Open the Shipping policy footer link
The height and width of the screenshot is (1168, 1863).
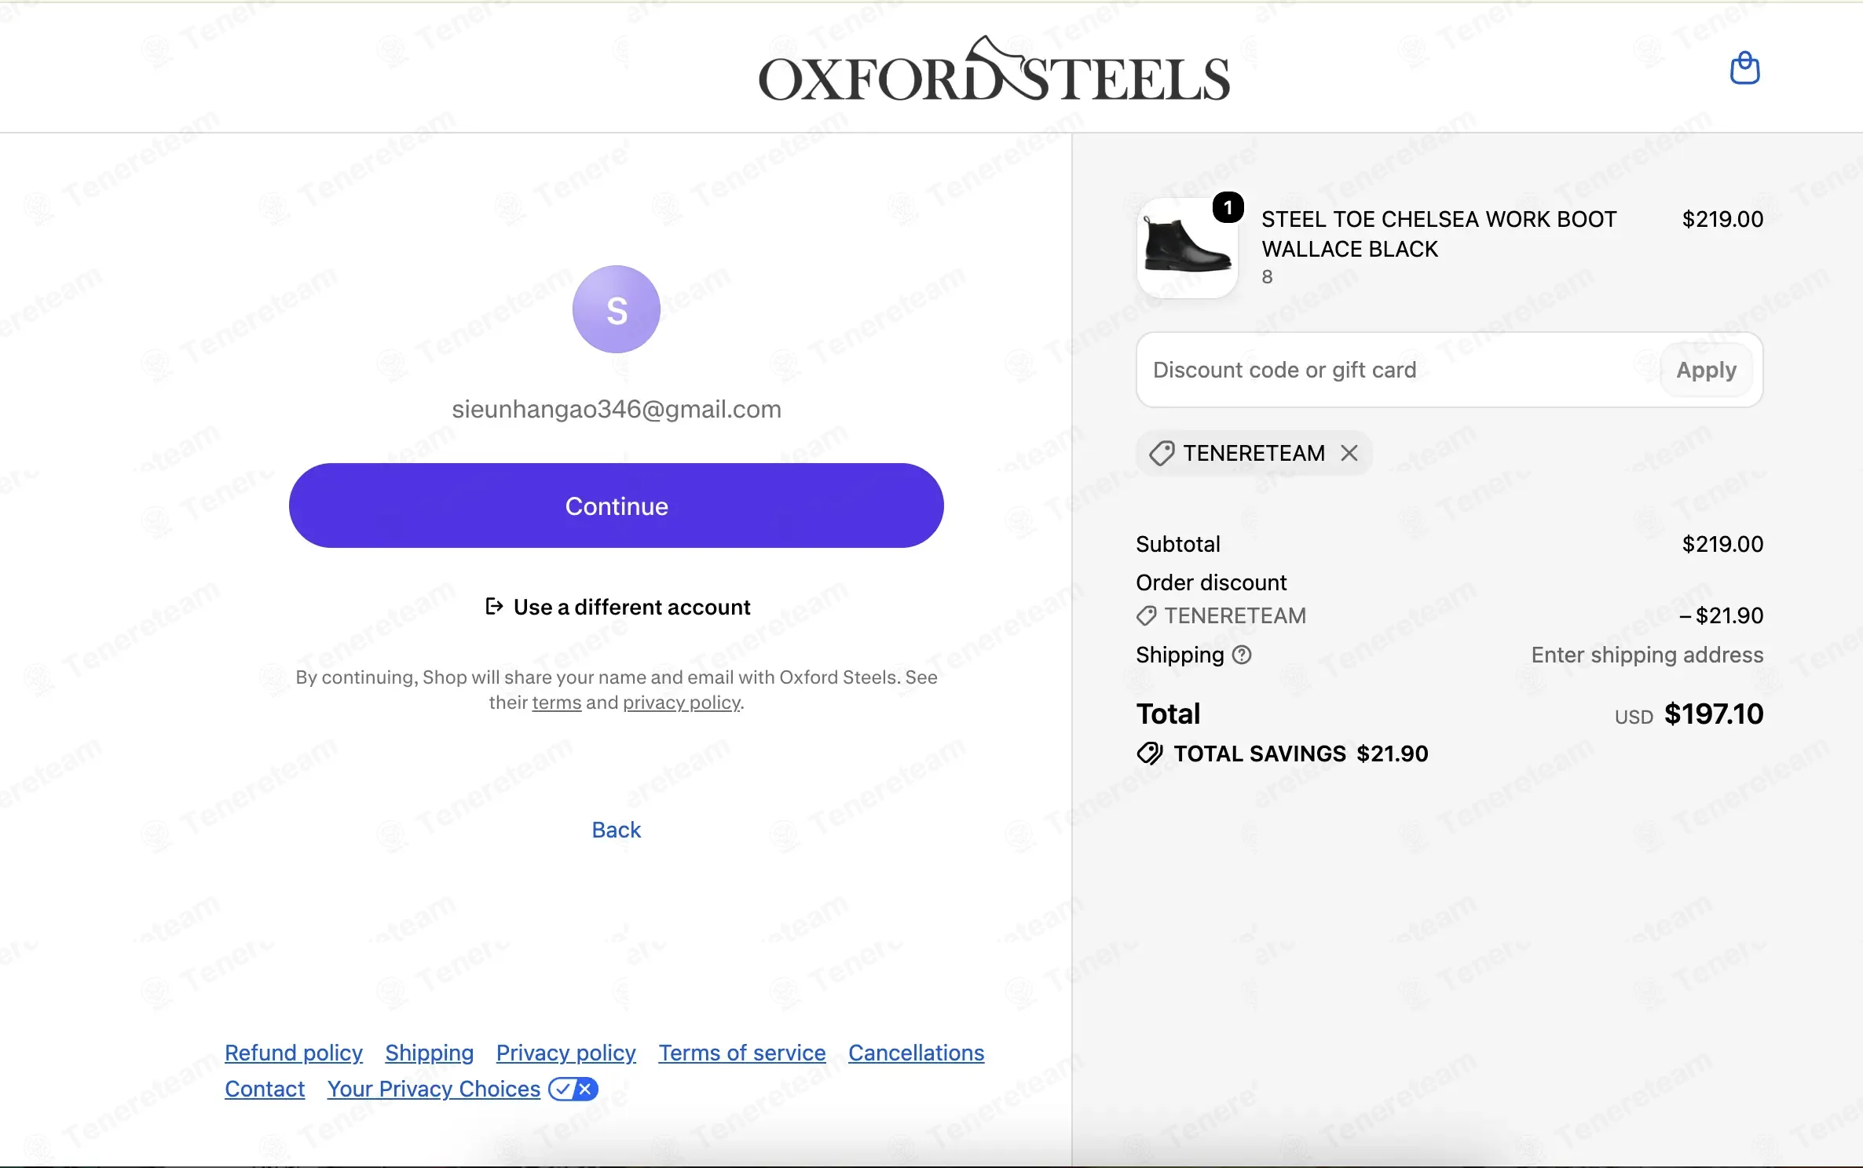[x=430, y=1053]
